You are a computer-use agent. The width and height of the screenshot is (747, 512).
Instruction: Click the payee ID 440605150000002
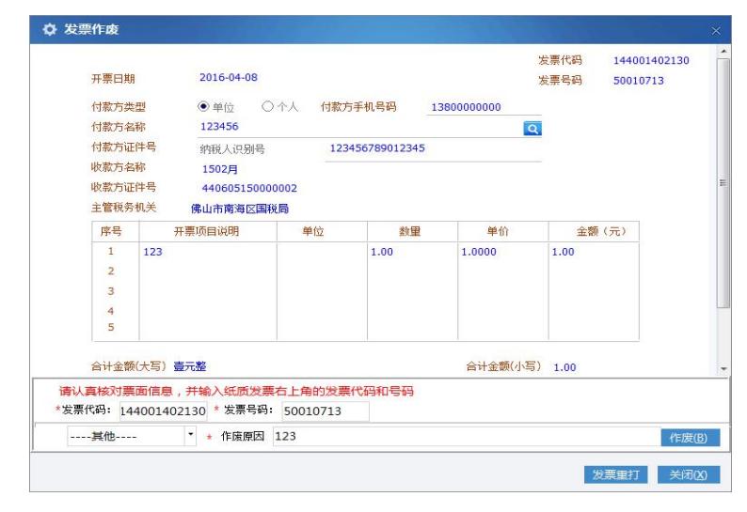pos(249,189)
